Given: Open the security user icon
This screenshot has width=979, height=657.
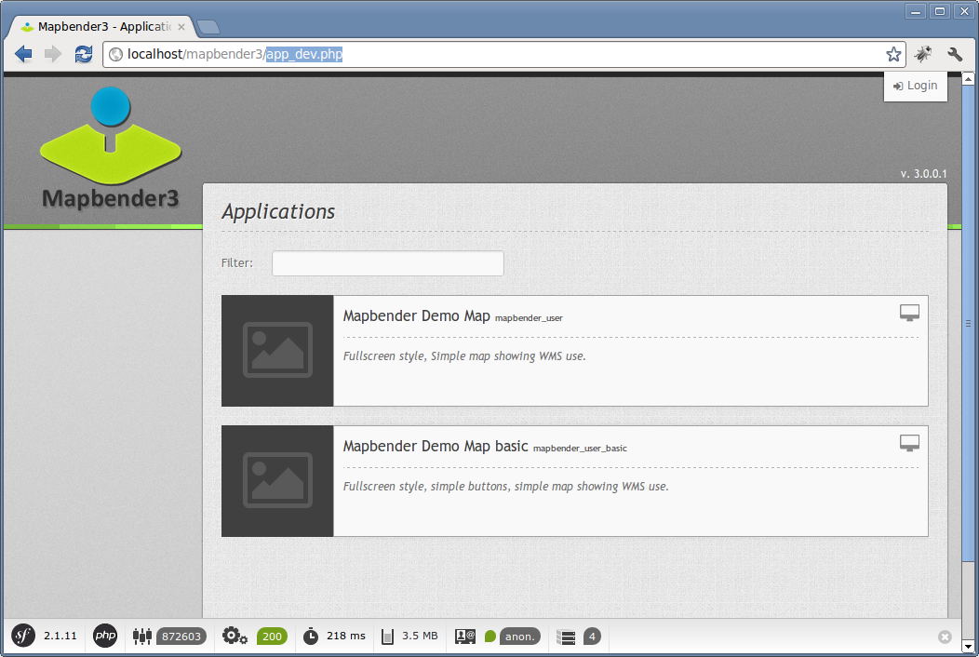Looking at the screenshot, I should [x=465, y=637].
